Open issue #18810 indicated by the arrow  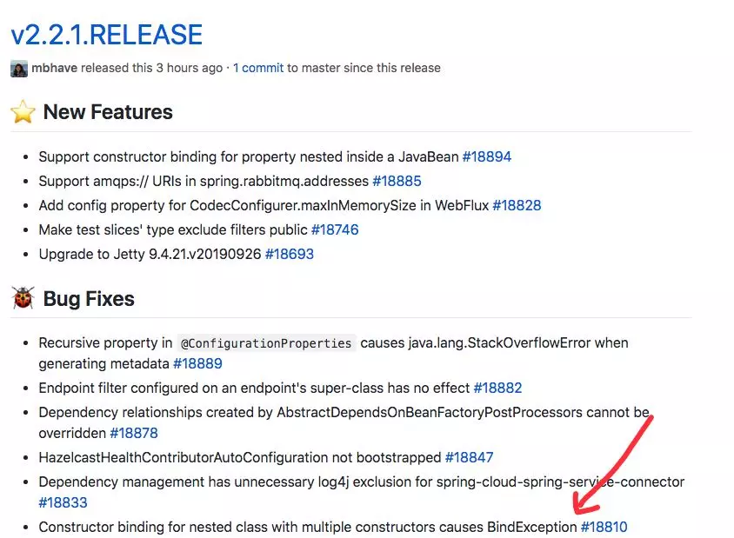pos(603,526)
